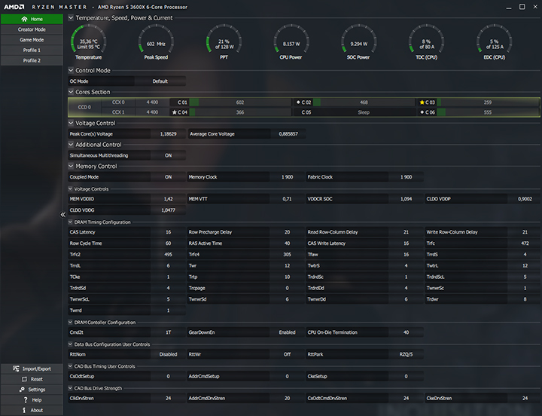
Task: Click the Settings wrench icon
Action: pyautogui.click(x=22, y=390)
